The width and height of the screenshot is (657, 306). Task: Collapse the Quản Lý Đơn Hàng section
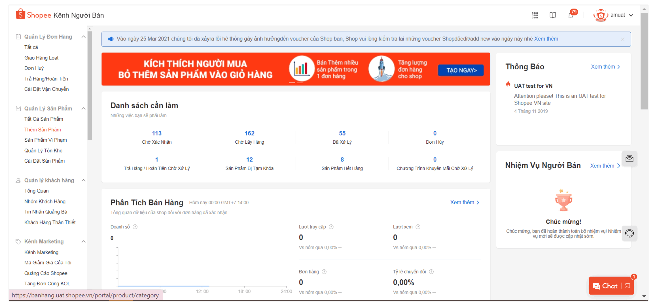84,37
